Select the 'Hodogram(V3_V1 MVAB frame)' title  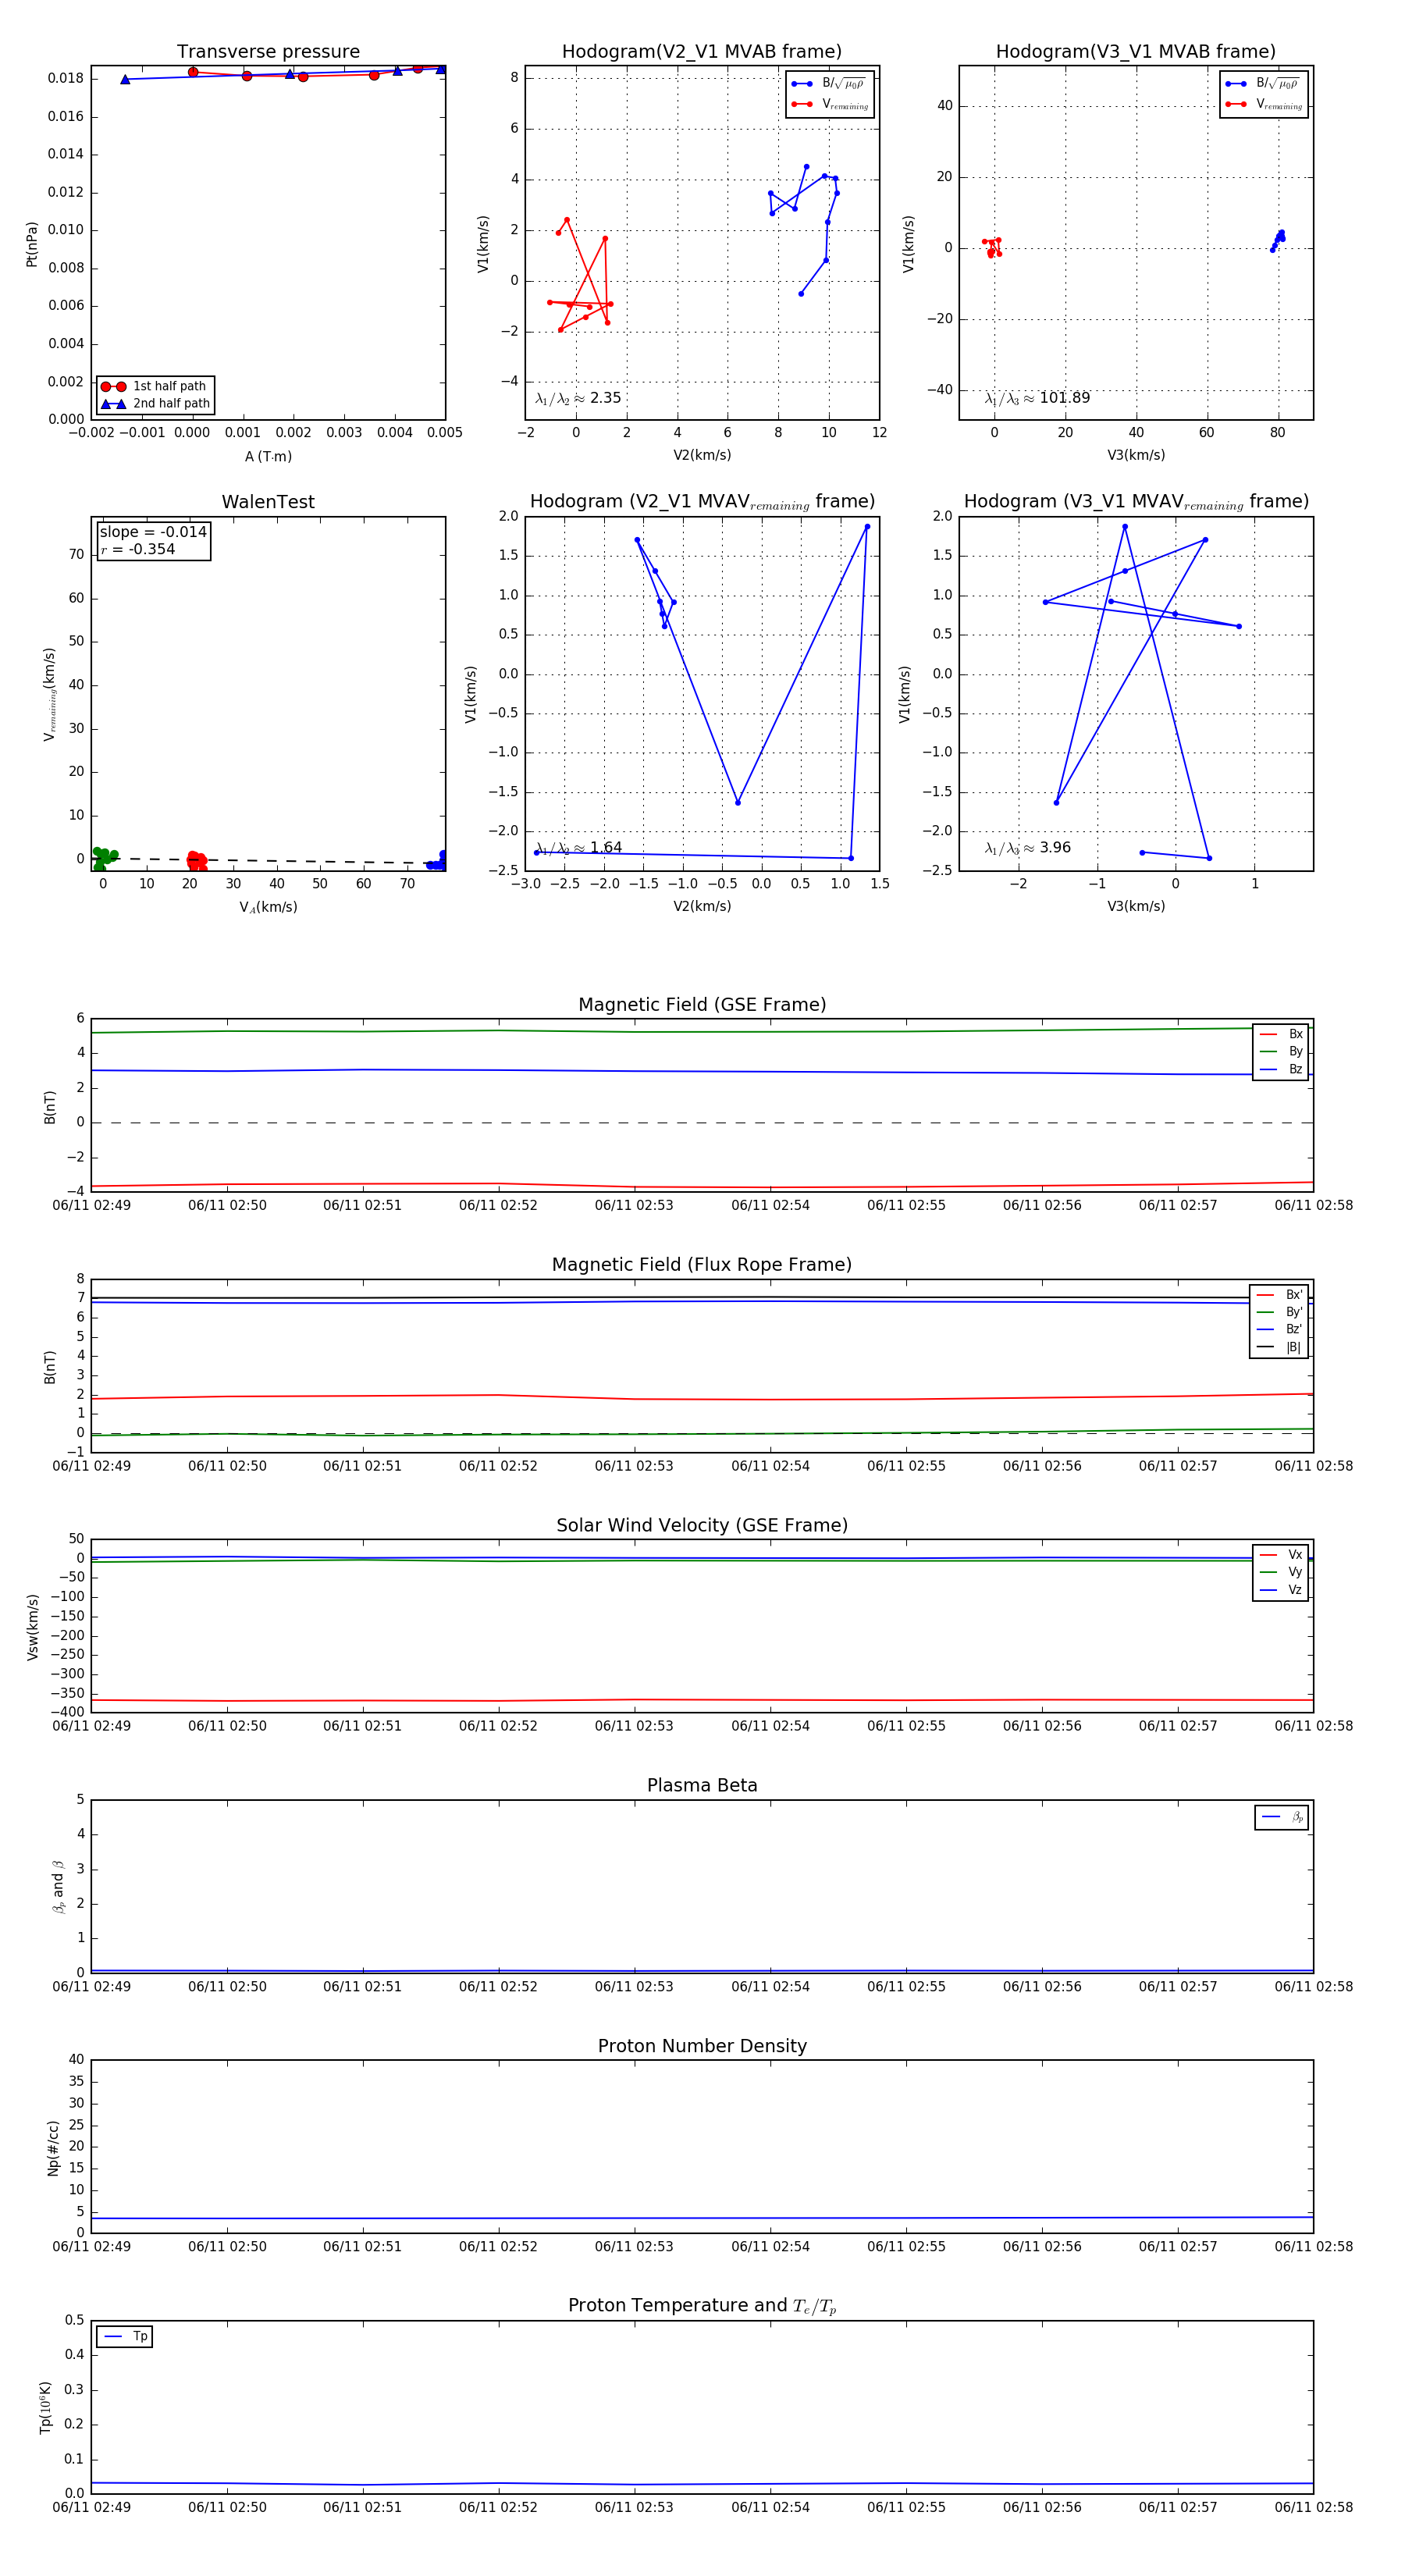[x=1135, y=52]
